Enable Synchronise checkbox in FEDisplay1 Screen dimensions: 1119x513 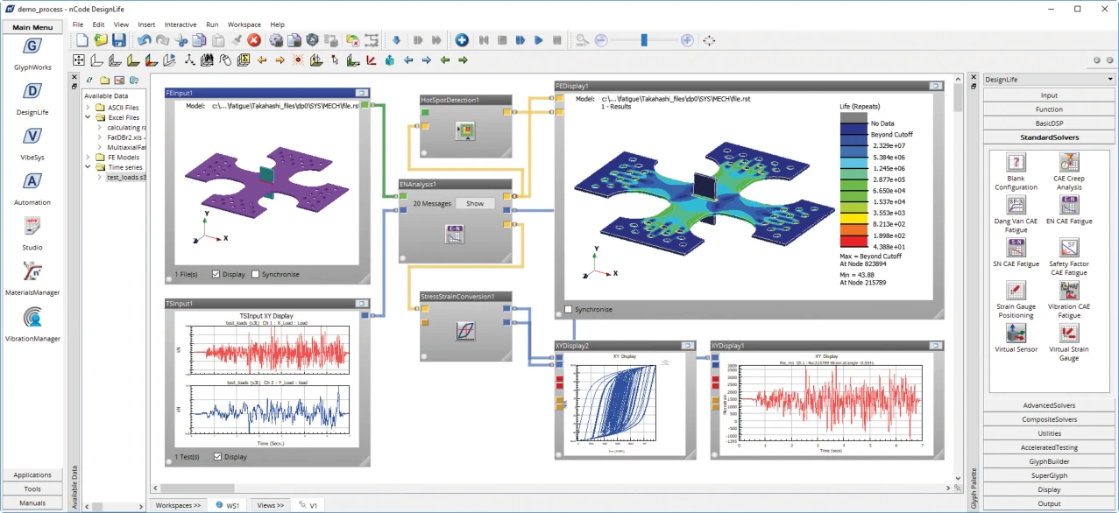[x=569, y=309]
